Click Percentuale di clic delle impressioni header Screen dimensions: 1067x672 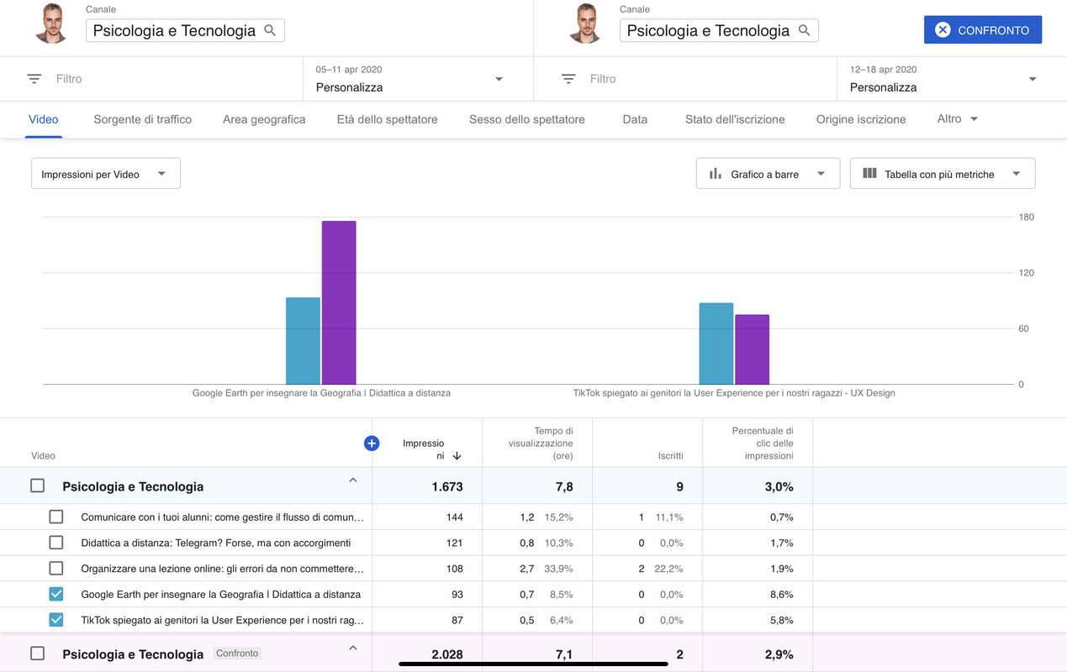click(762, 444)
